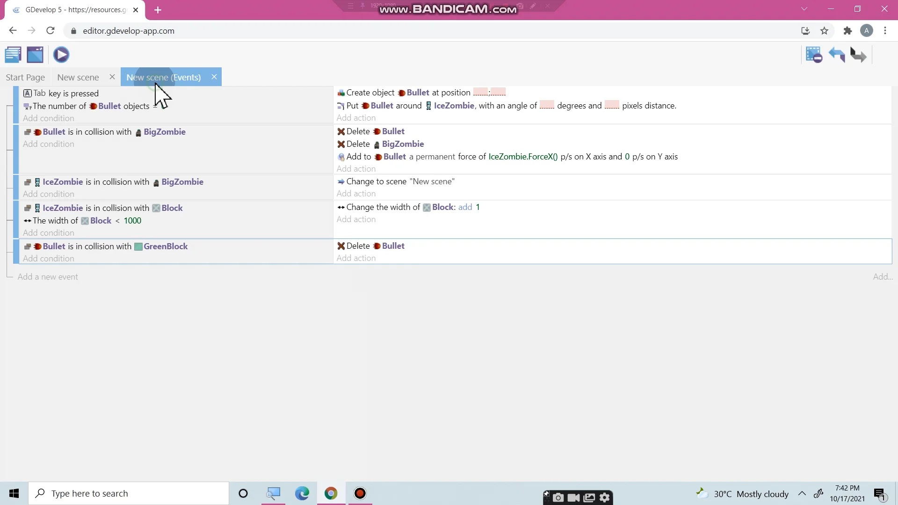Bookmark this page with star icon
Screen dimensions: 898x505
pos(824,31)
